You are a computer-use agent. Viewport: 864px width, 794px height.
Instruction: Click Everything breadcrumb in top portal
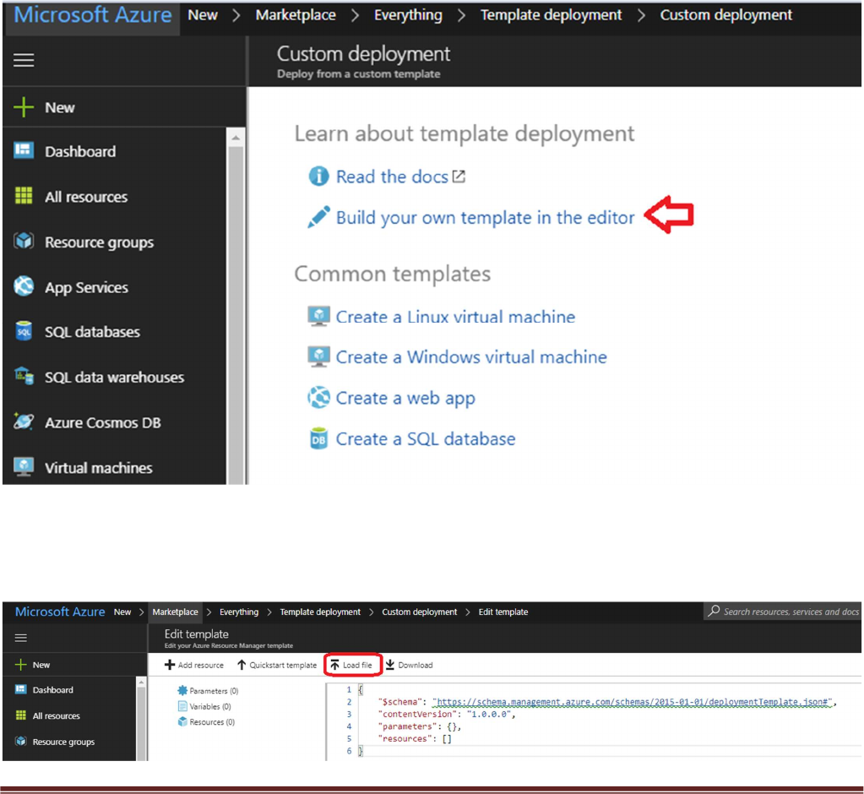pyautogui.click(x=408, y=15)
